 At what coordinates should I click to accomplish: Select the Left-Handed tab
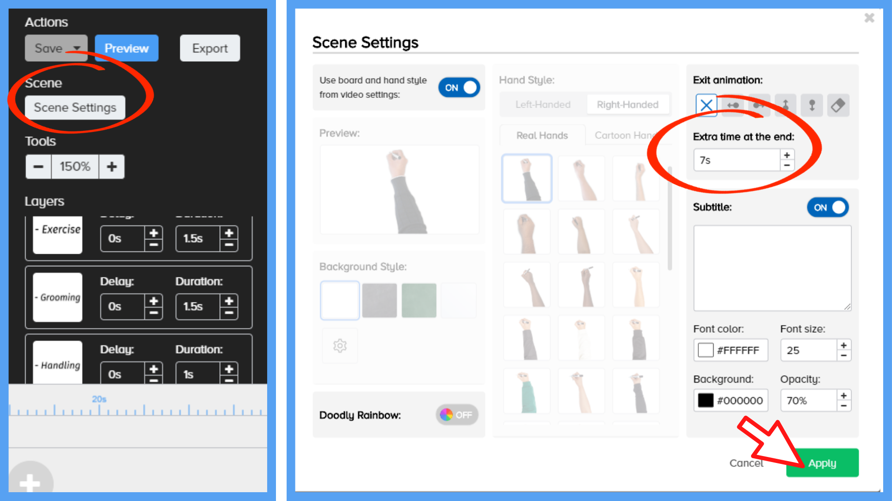click(x=543, y=104)
